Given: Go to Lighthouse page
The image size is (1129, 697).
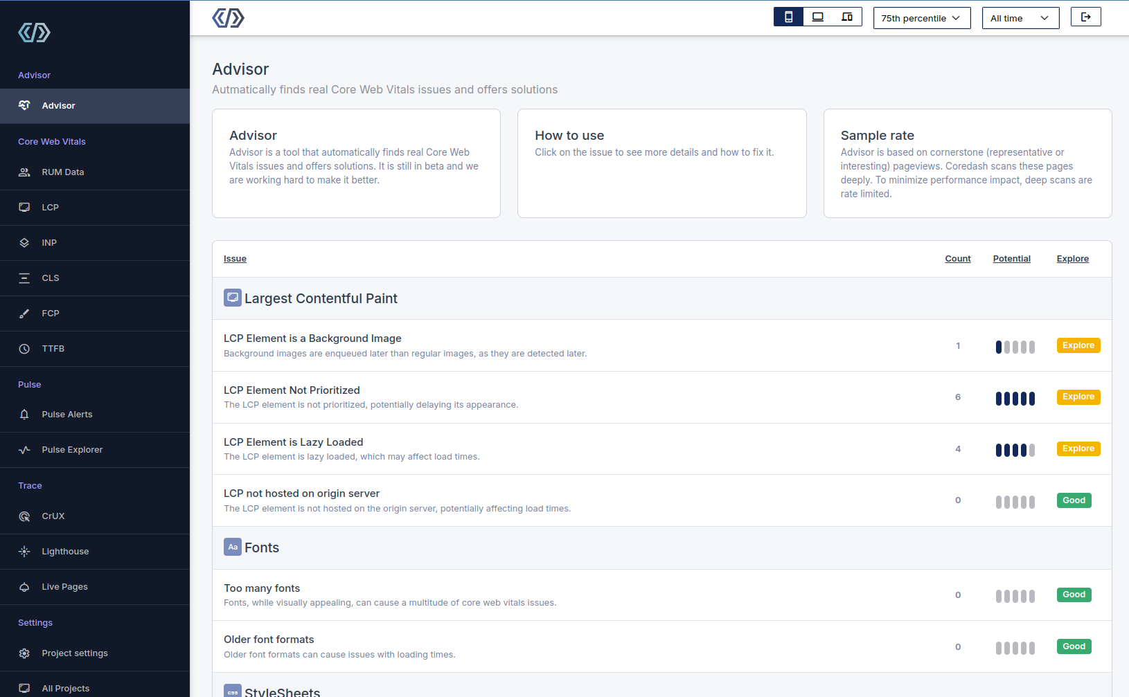Looking at the screenshot, I should coord(65,552).
